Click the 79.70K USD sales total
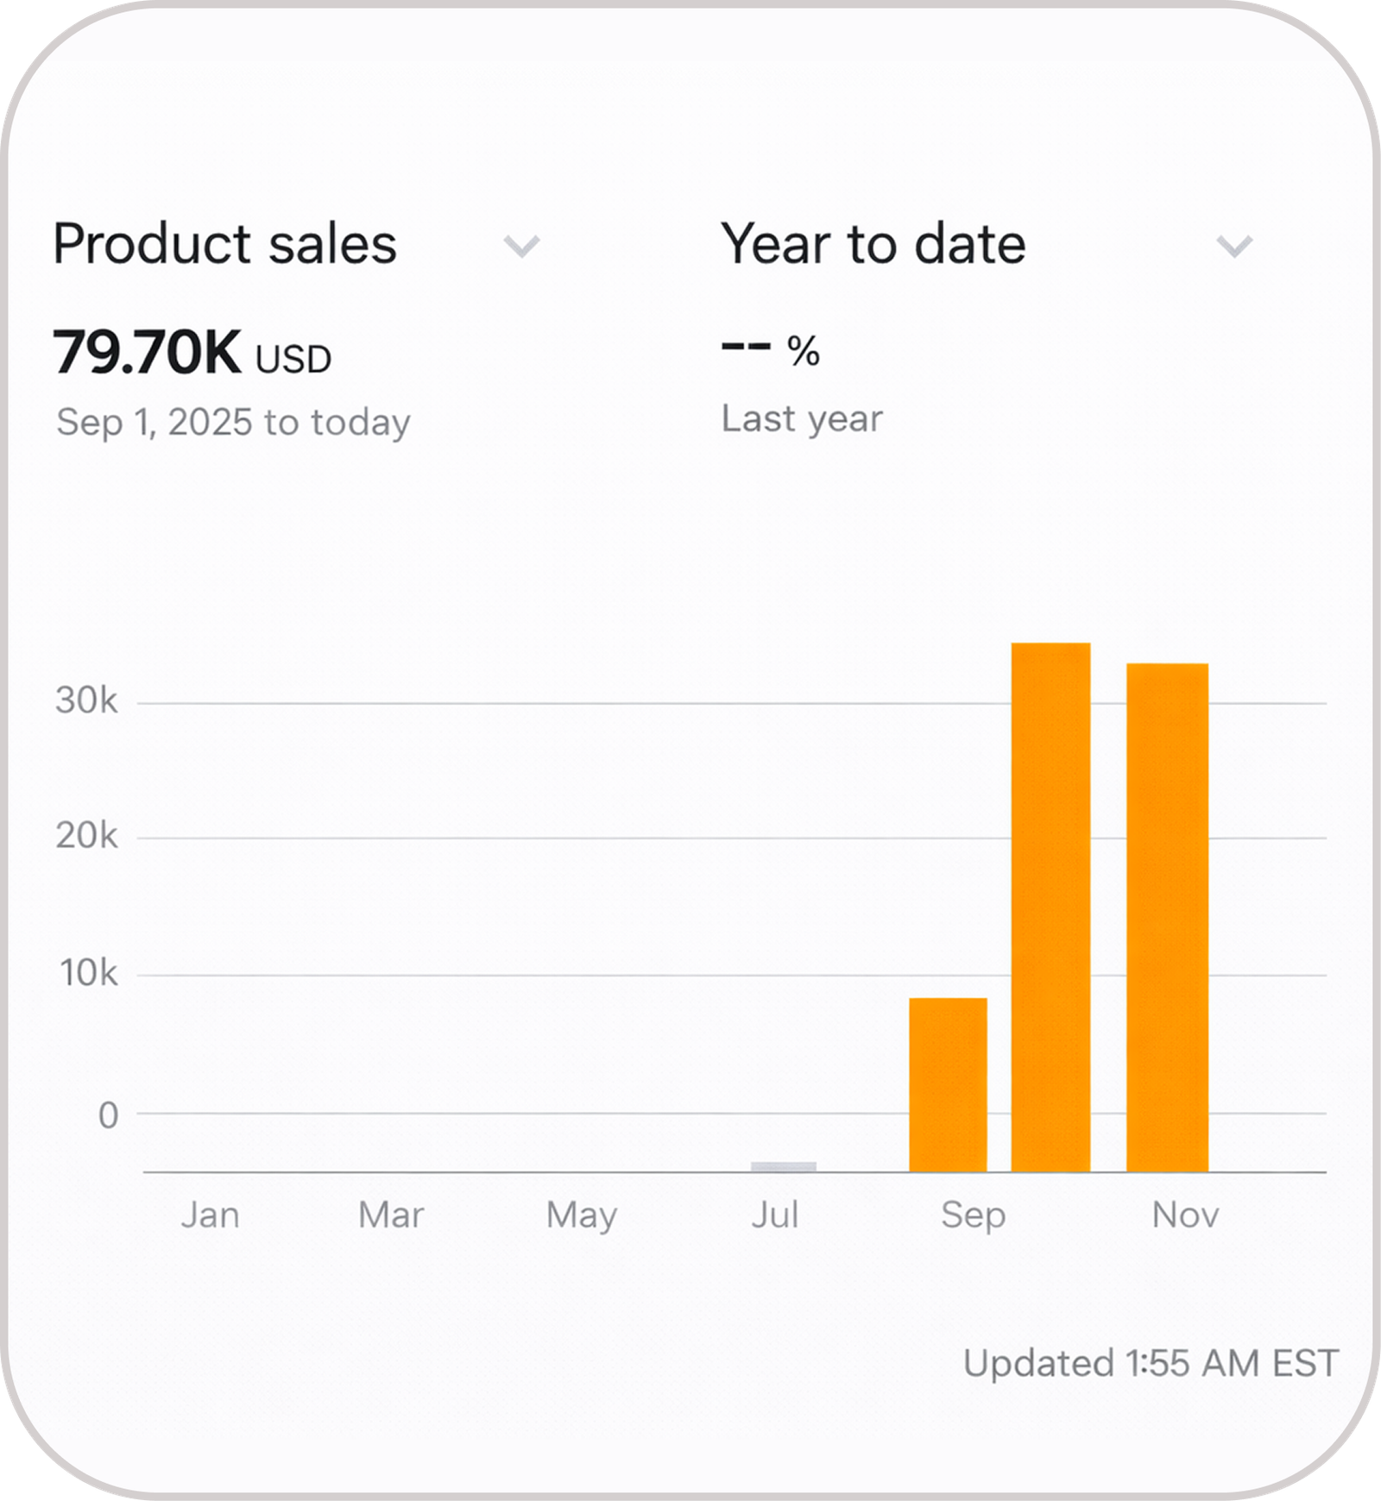 [192, 353]
